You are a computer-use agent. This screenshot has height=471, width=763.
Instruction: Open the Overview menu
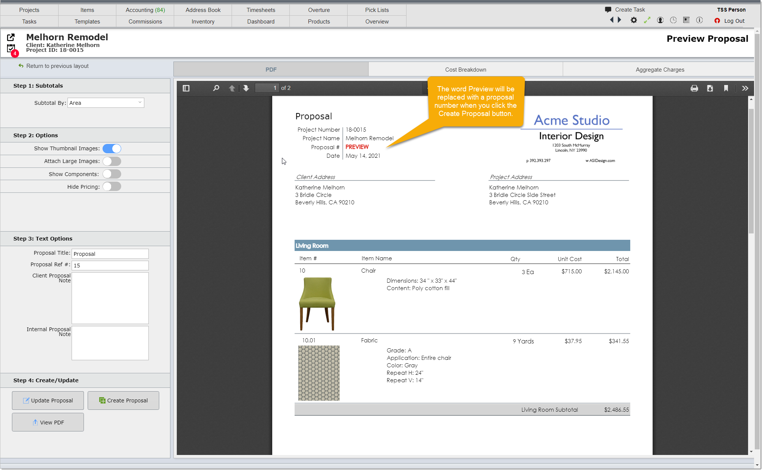coord(377,21)
